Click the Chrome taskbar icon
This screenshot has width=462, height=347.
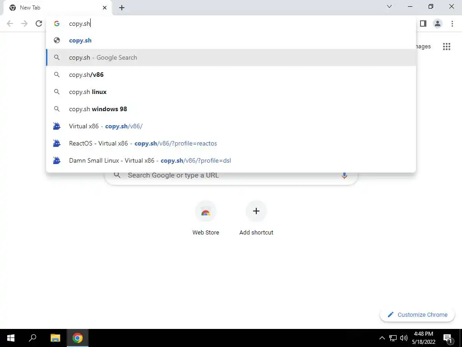click(78, 338)
